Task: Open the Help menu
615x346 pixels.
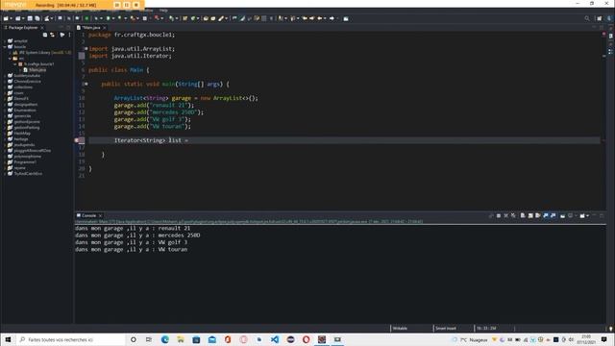Action: point(163,11)
